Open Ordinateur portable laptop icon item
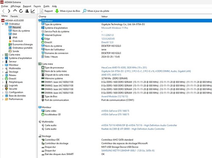Image resolution: width=212 pixels, height=158 pixels. [10, 48]
